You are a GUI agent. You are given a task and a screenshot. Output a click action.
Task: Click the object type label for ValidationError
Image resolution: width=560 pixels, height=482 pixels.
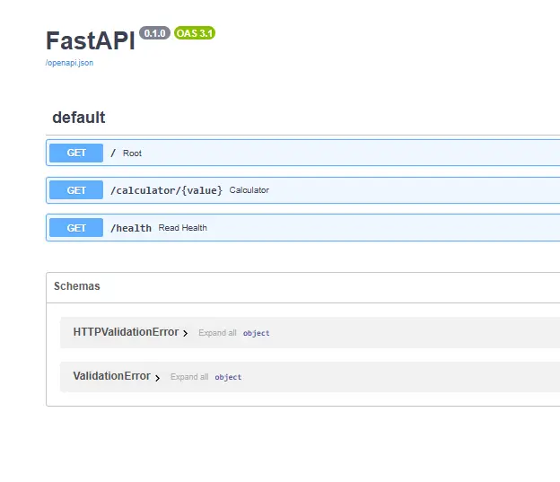228,377
